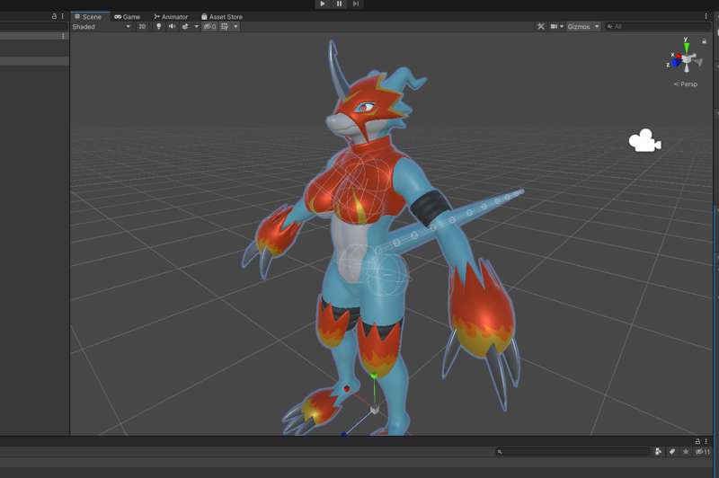719x478 pixels.
Task: Click the green Y-axis move handle arrow
Action: 374,377
